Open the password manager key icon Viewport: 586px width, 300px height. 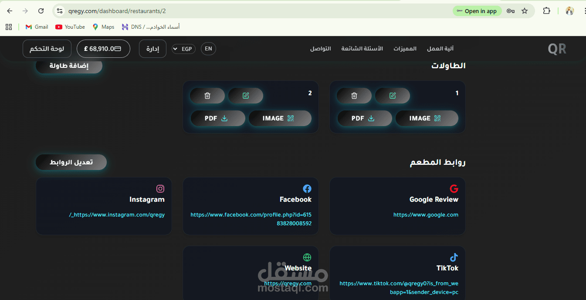click(x=511, y=11)
